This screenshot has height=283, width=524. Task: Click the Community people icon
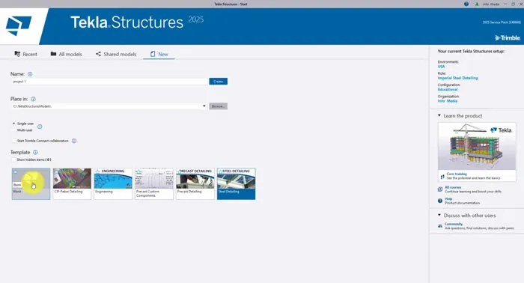click(440, 226)
